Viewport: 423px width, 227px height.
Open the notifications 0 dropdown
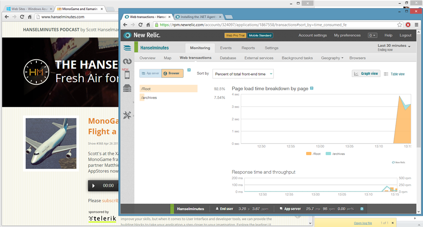[x=372, y=35]
